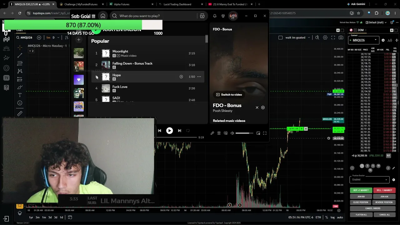
Task: Select the DOM panel tab
Action: pos(358,30)
